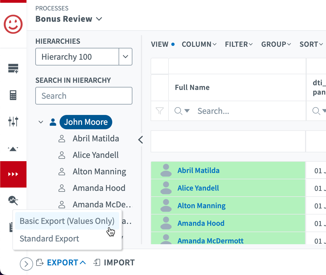Open the COLUMN dropdown menu
Screen dimensions: 326x275
[x=199, y=44]
